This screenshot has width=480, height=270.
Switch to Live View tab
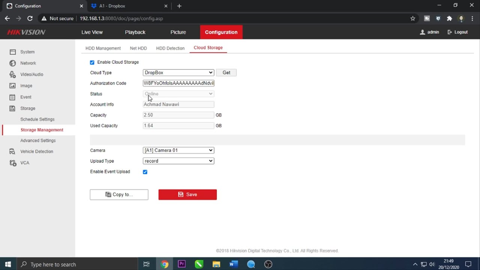click(92, 32)
